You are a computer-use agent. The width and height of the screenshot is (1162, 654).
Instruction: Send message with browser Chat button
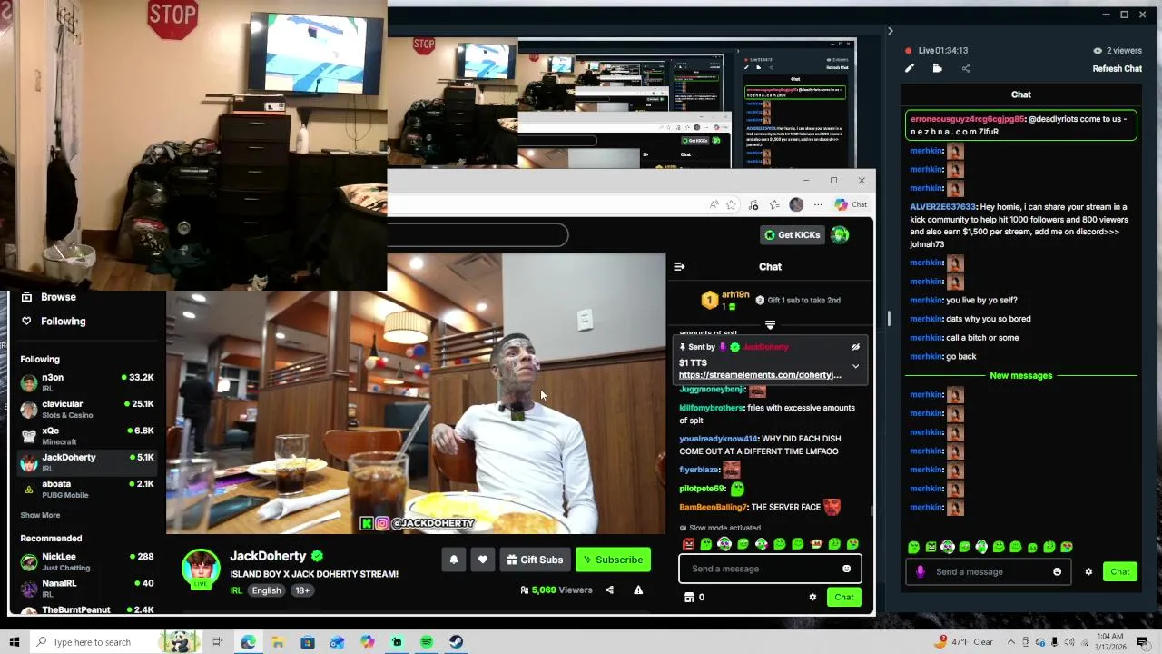(844, 597)
